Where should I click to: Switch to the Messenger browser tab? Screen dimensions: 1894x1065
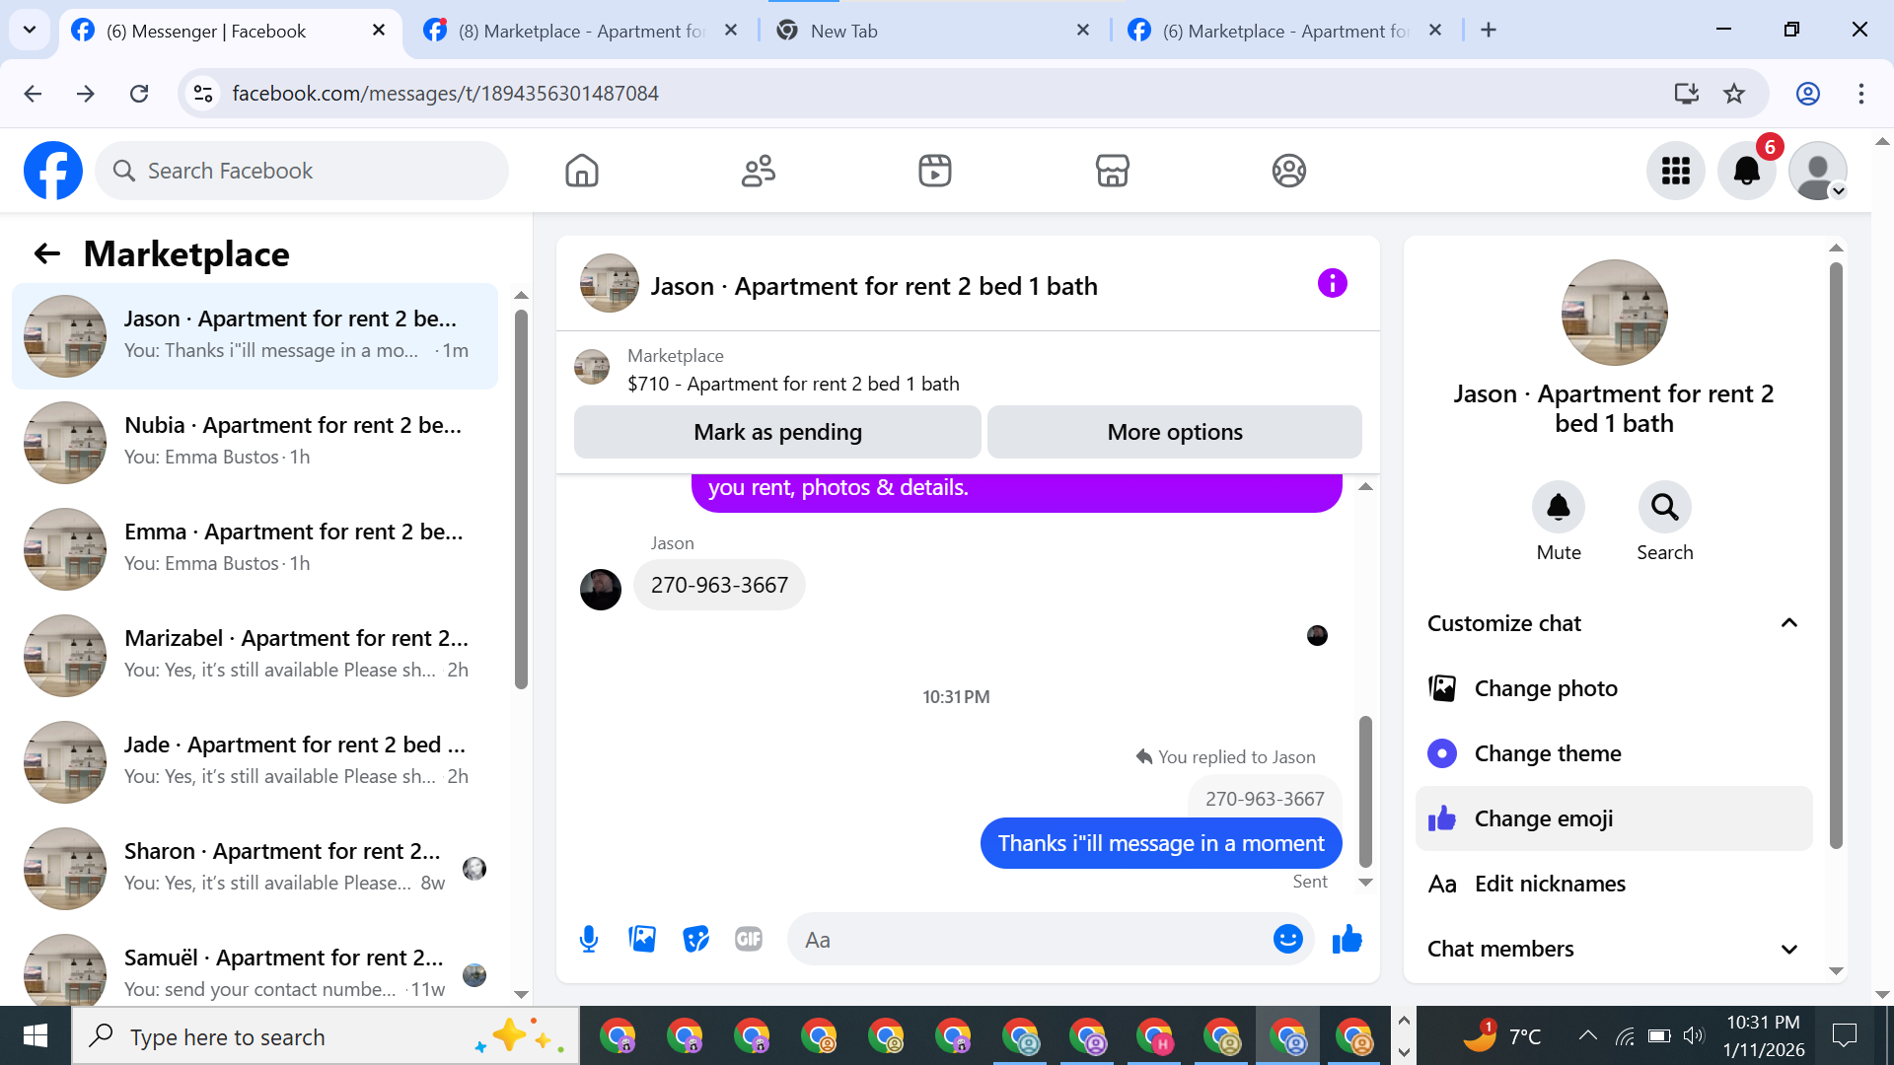point(231,31)
